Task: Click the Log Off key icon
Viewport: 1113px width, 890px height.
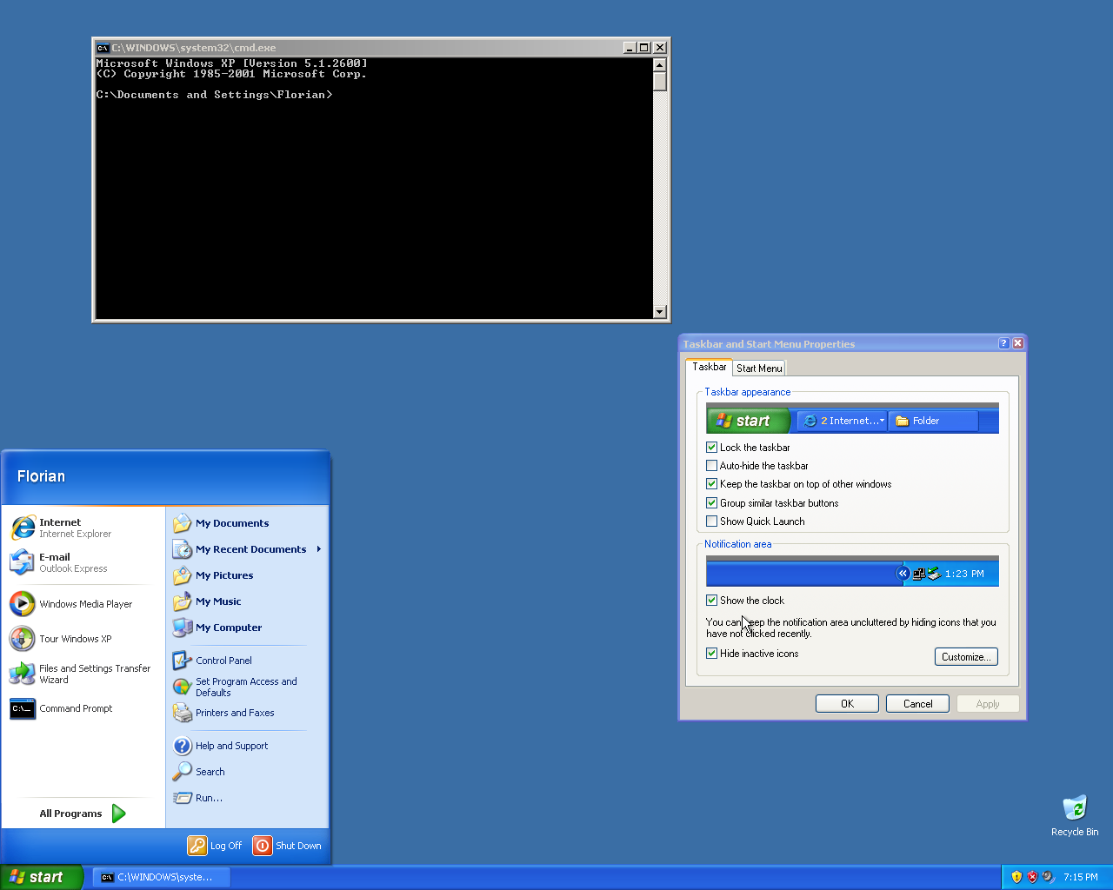Action: point(197,846)
